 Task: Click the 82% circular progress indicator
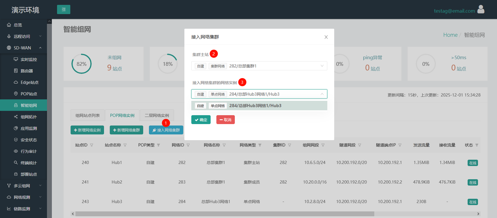[x=82, y=64]
